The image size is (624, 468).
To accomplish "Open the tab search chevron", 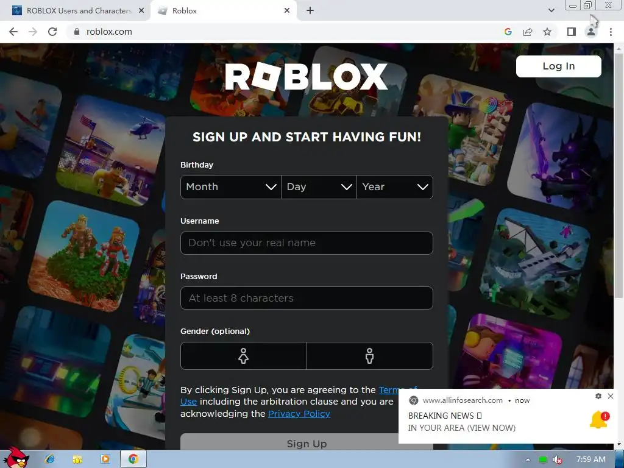I will [551, 11].
